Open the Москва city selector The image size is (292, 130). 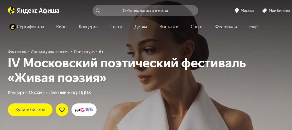pyautogui.click(x=244, y=11)
